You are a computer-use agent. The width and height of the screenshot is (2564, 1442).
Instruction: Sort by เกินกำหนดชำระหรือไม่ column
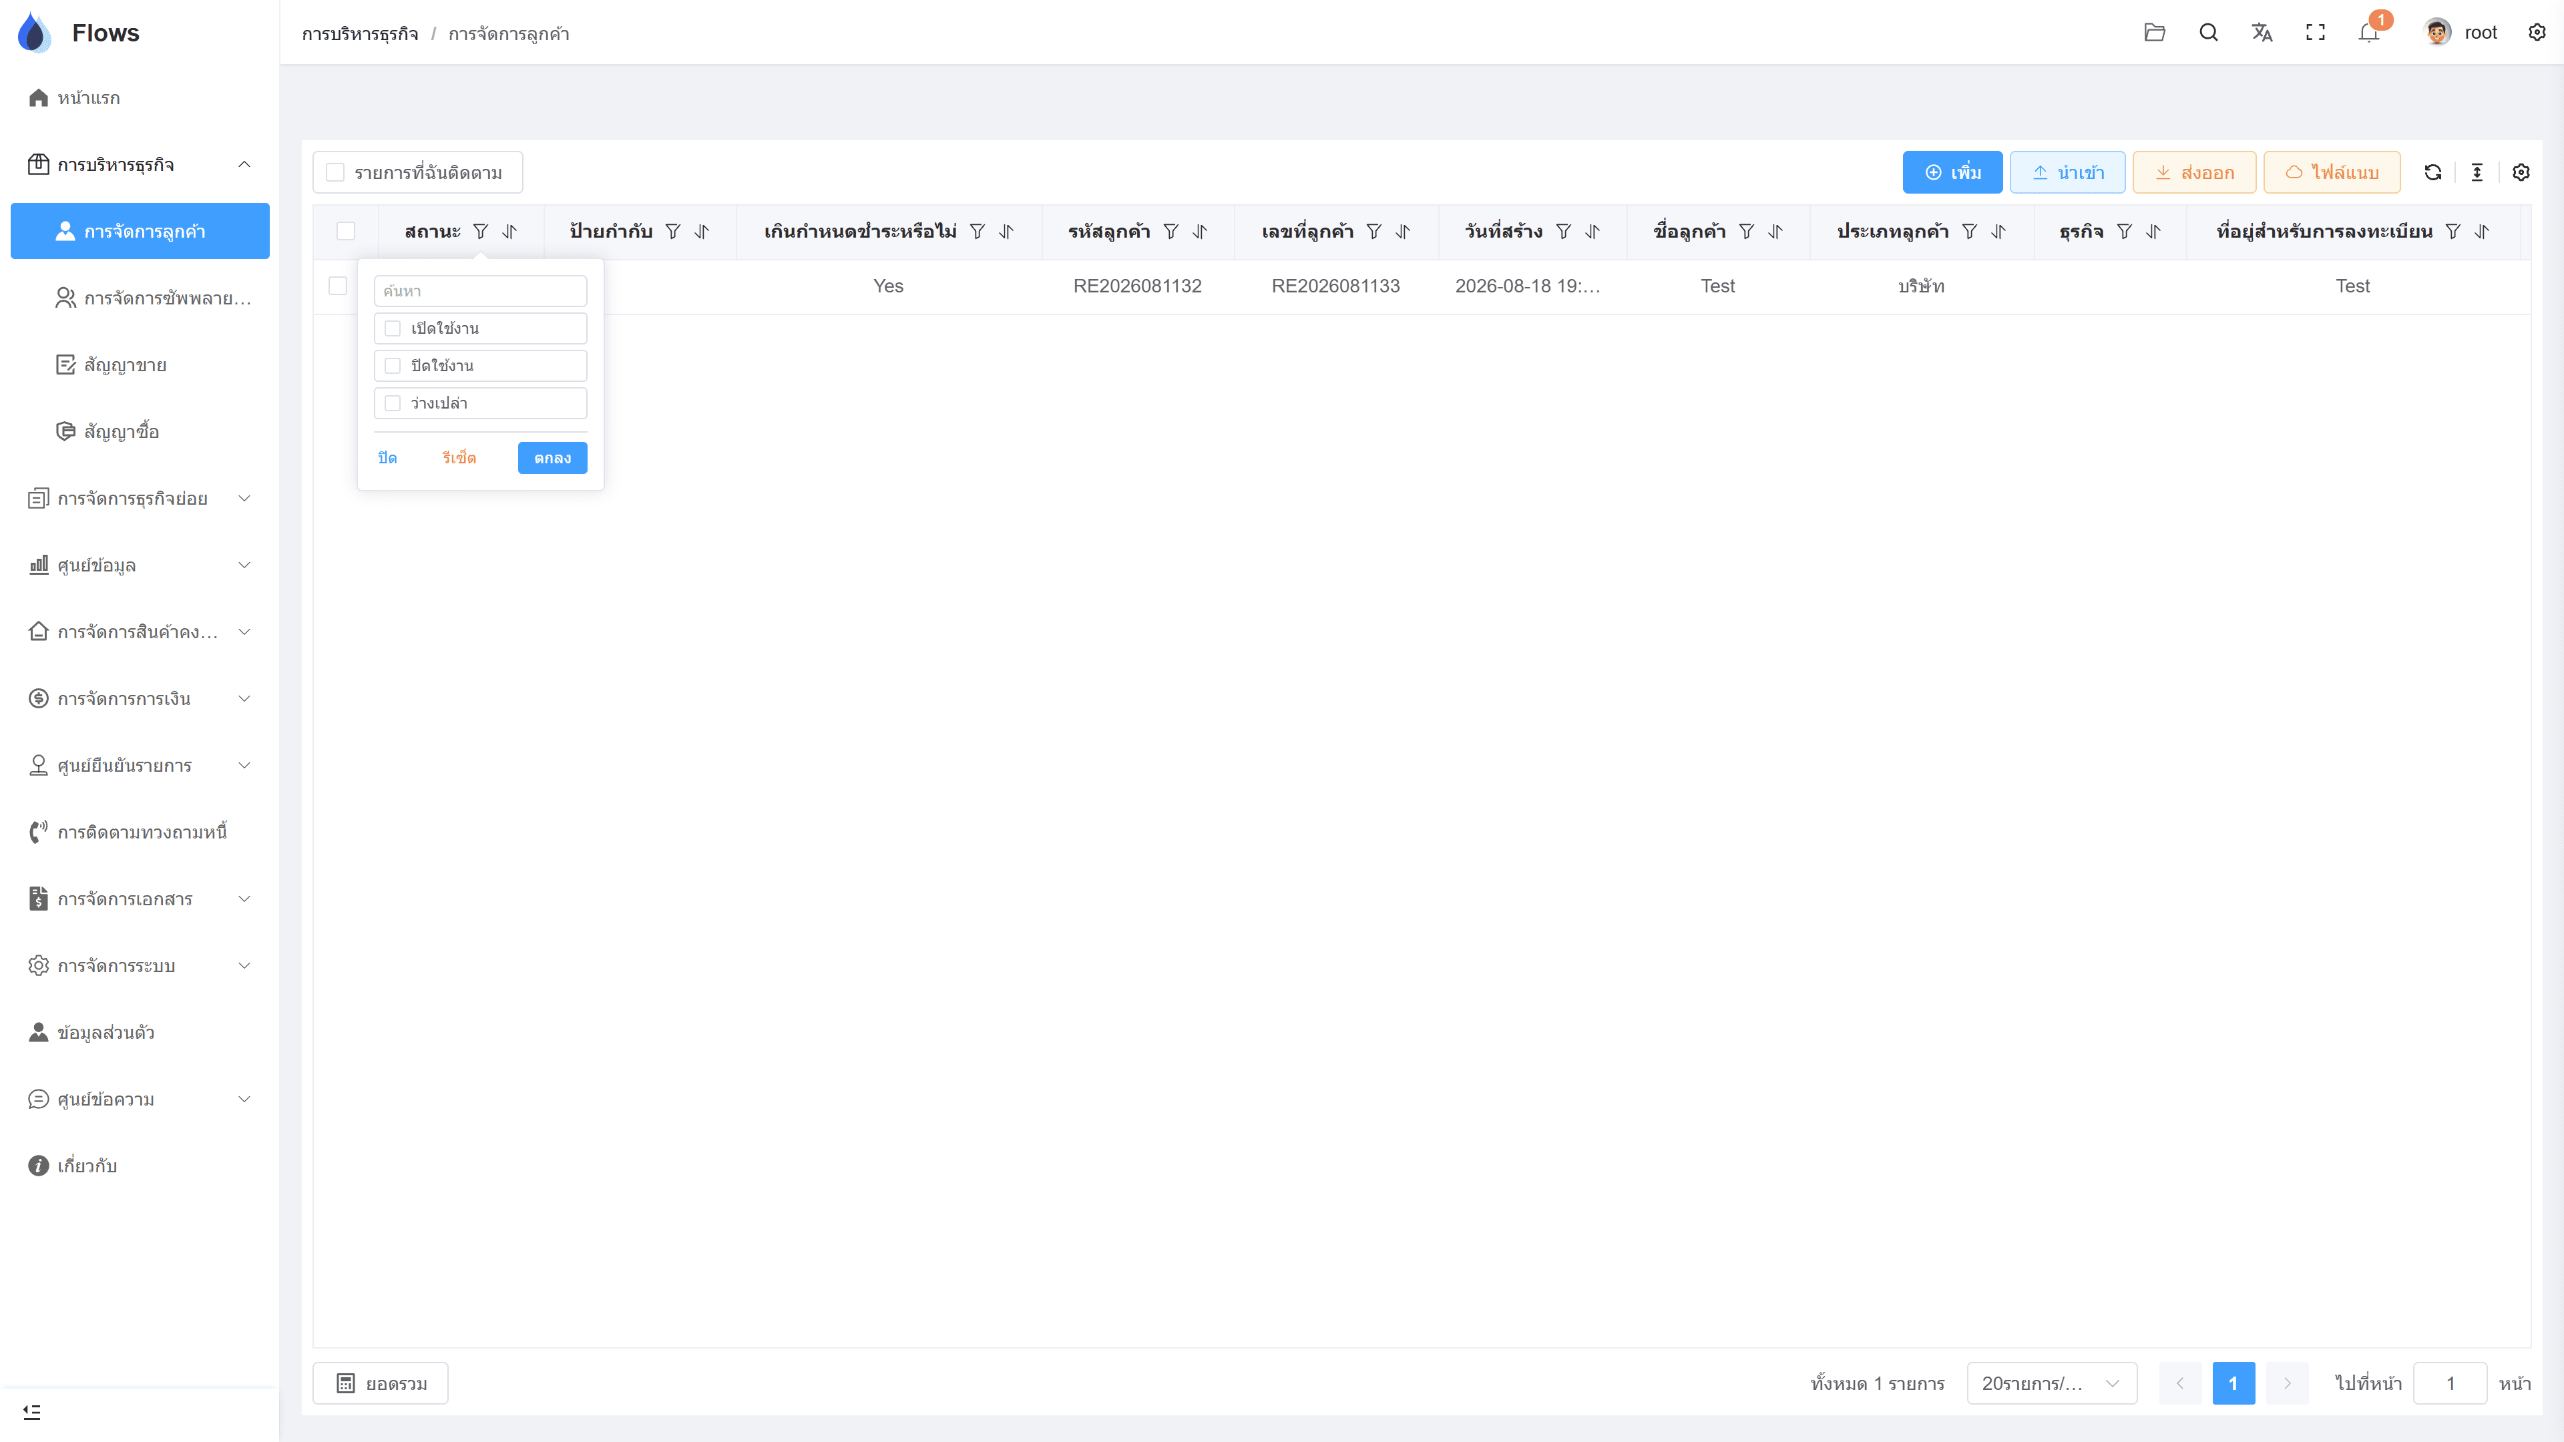[1006, 231]
